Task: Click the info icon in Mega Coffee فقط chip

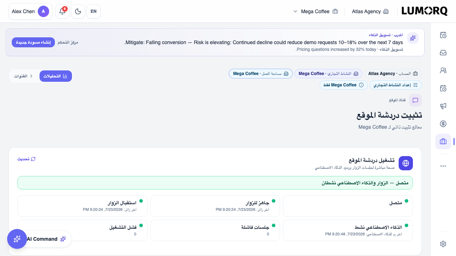Action: pos(361,85)
